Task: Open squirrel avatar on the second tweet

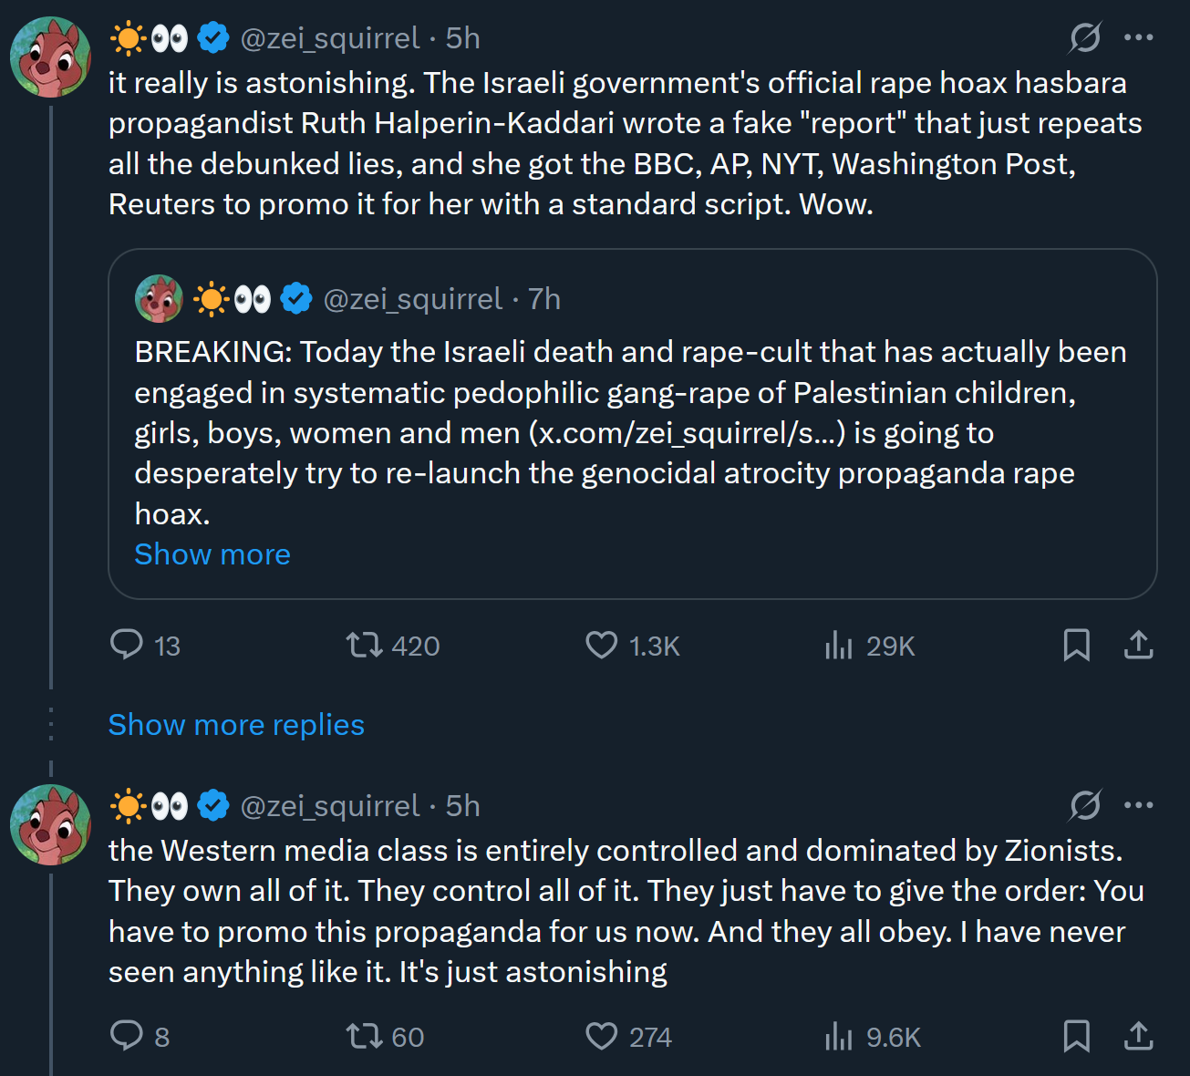Action: click(x=50, y=824)
